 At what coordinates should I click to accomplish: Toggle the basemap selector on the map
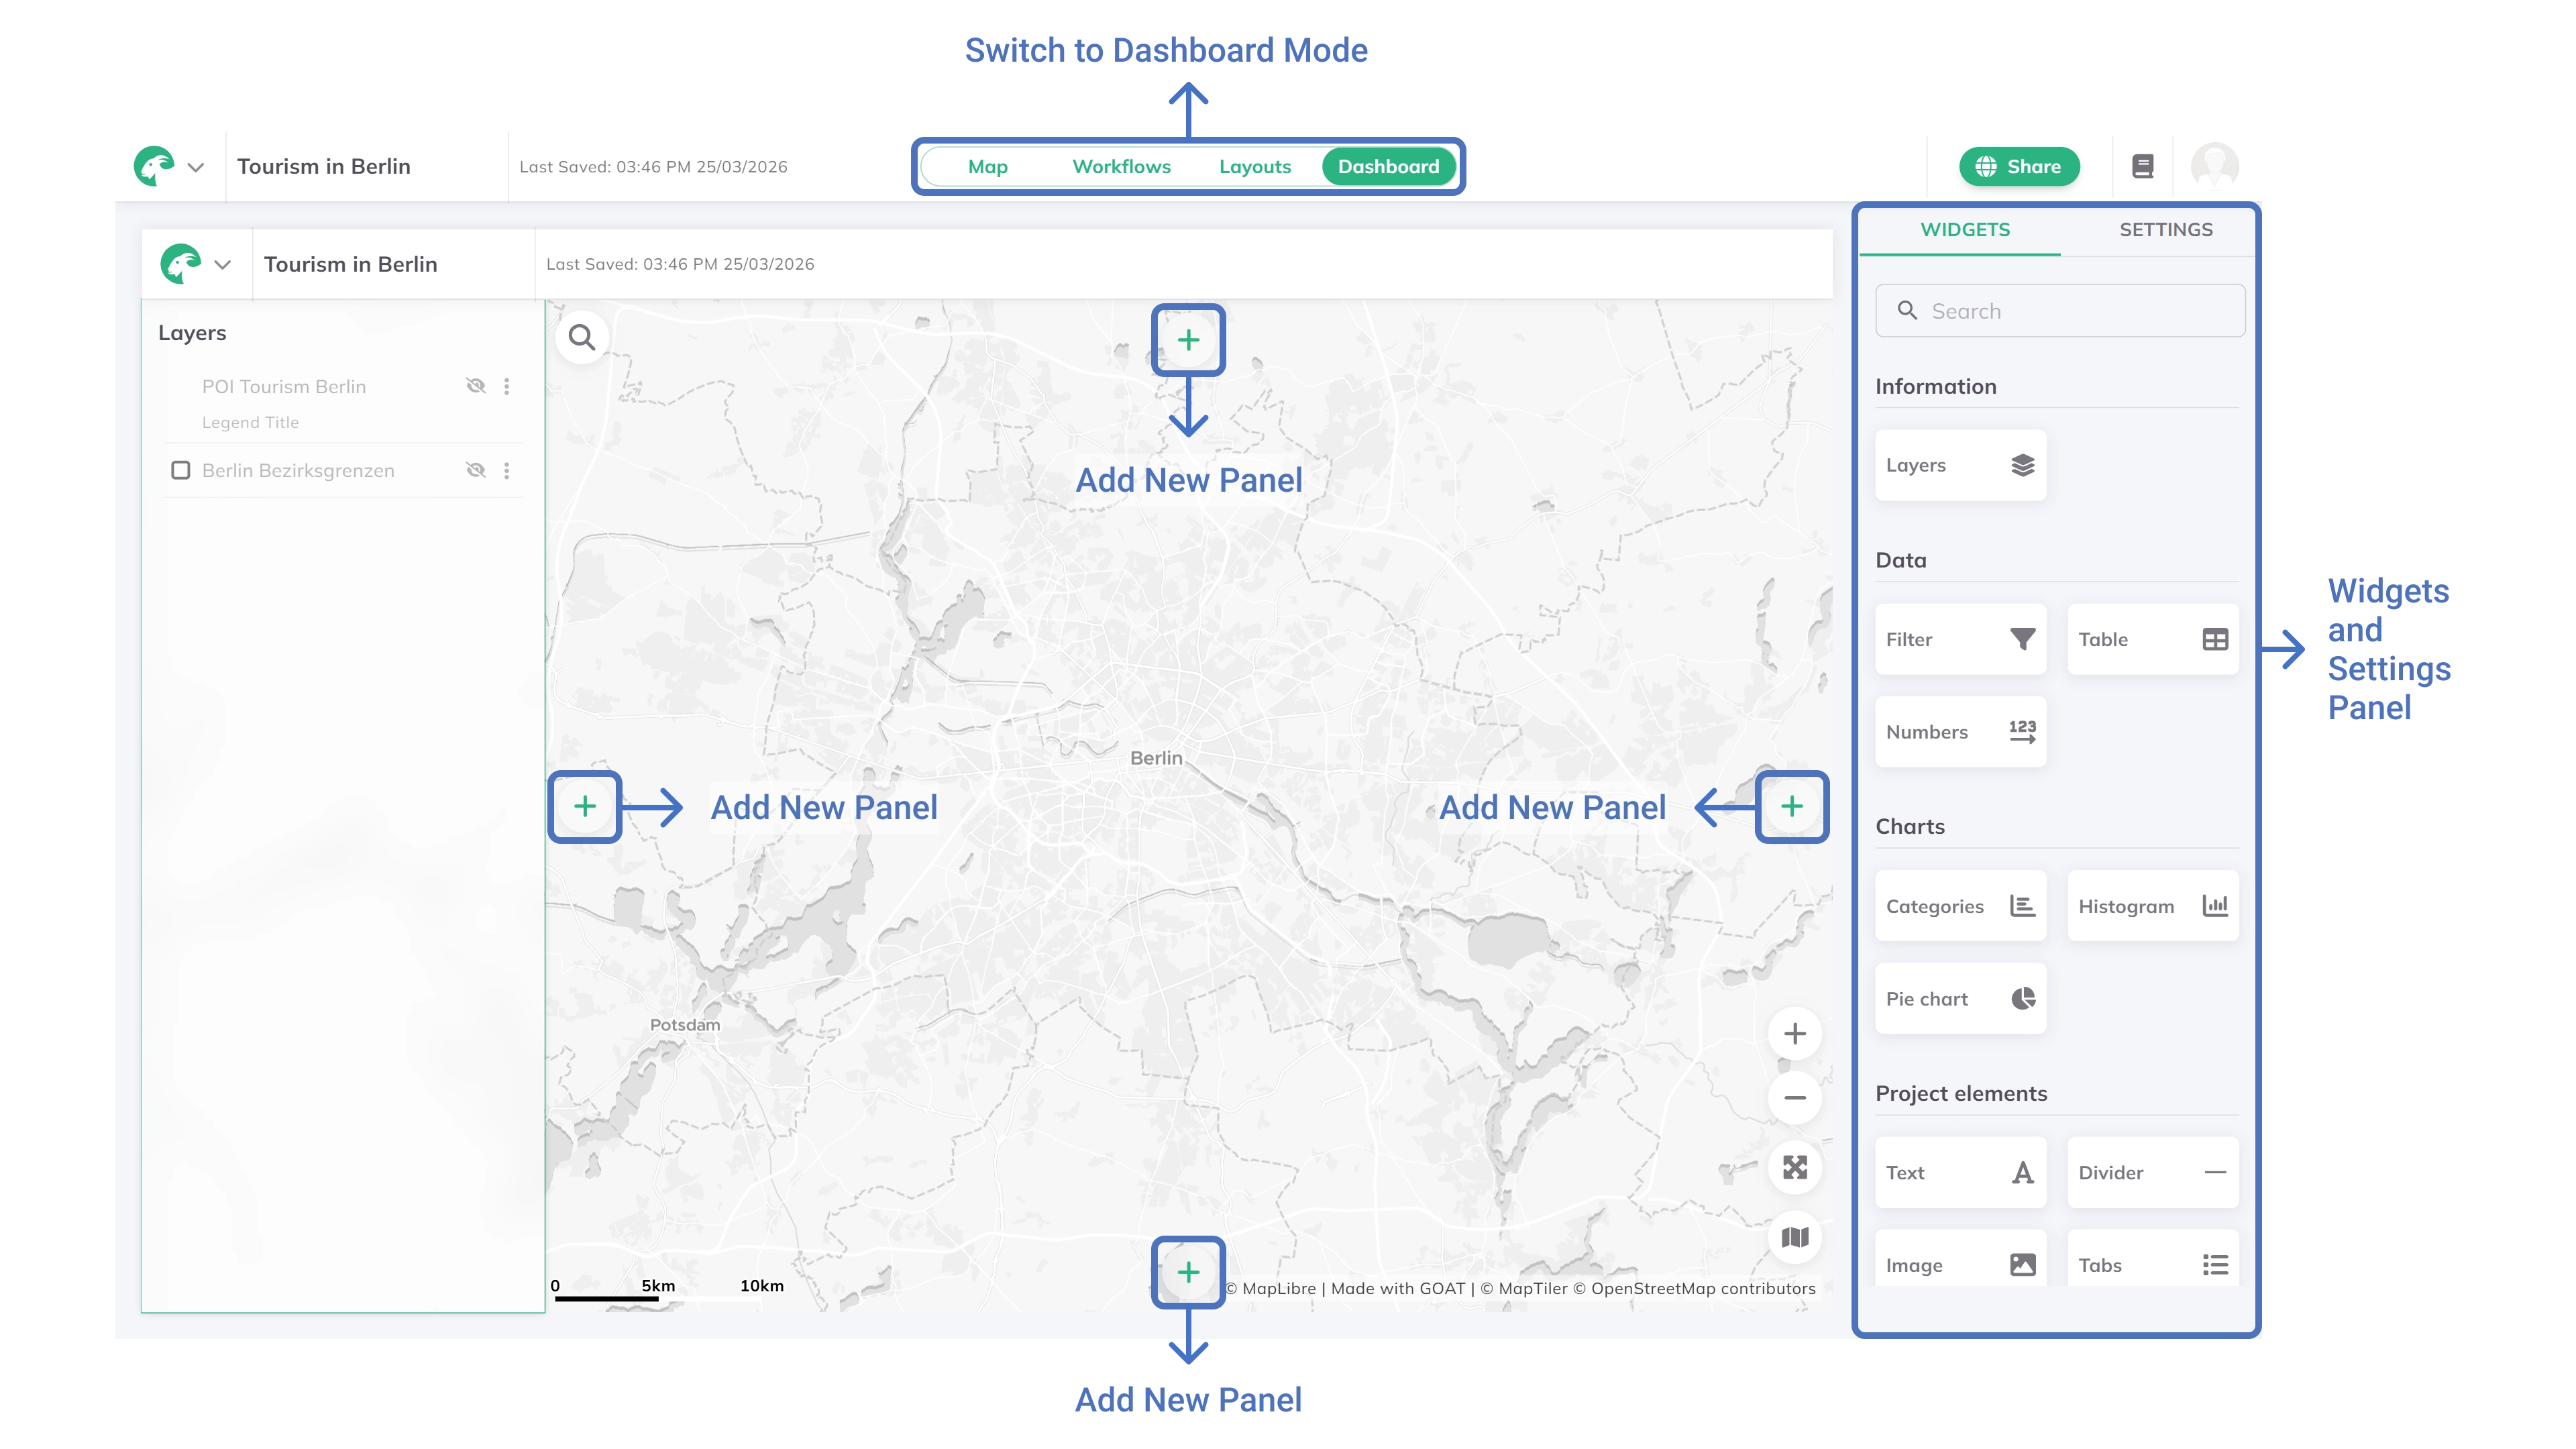tap(1794, 1237)
